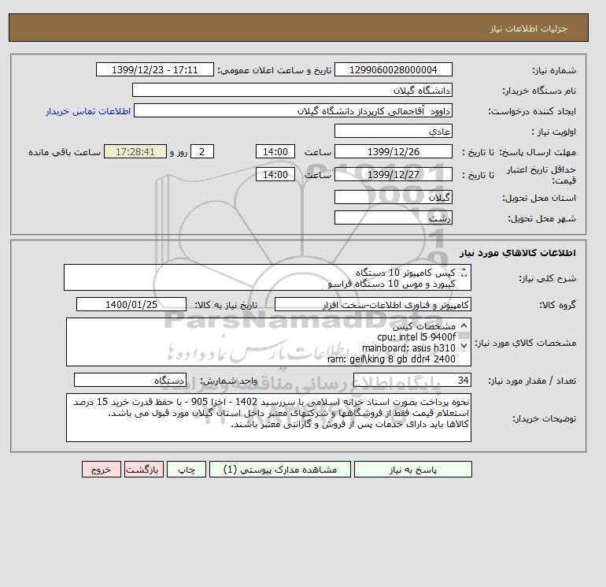Click text line mainboard: asus h310
This screenshot has width=606, height=587.
(x=408, y=347)
